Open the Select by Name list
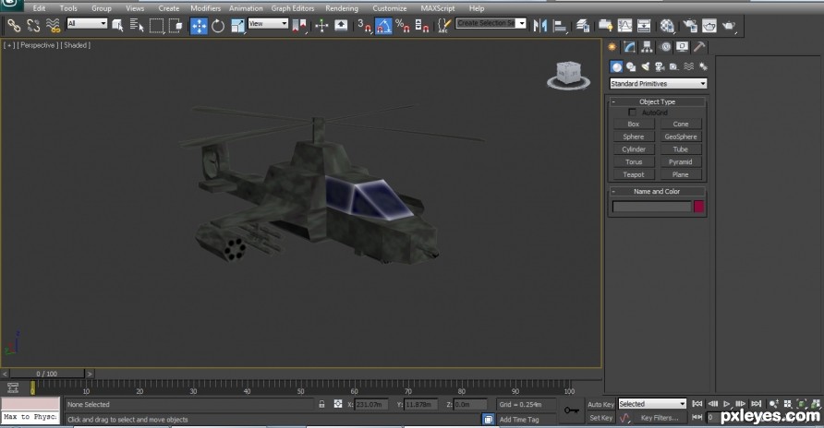Screen dimensions: 824x428 pyautogui.click(x=137, y=25)
